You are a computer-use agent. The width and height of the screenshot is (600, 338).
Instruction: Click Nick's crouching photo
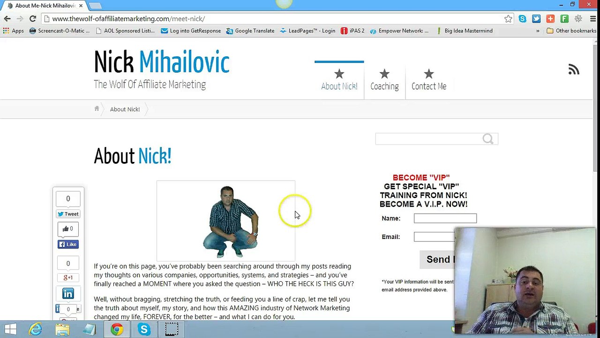coord(231,222)
